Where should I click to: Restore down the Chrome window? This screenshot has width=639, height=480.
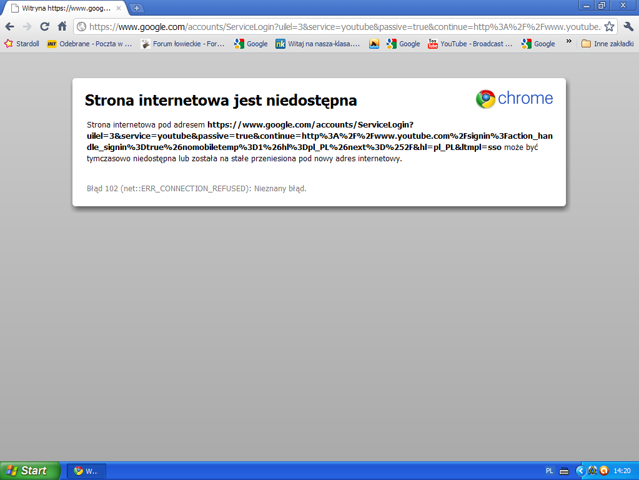(x=602, y=5)
